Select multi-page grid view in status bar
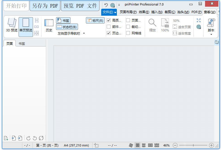 pyautogui.click(x=157, y=145)
